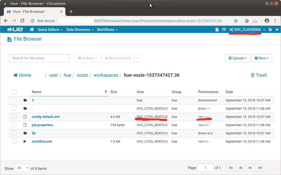
Task: Check the checkbox next to config-default.xml
Action: (x=14, y=117)
